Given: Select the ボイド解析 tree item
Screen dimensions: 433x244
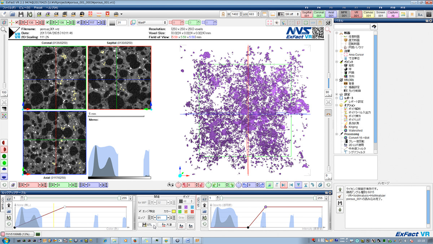Looking at the screenshot, I should click(x=354, y=108).
